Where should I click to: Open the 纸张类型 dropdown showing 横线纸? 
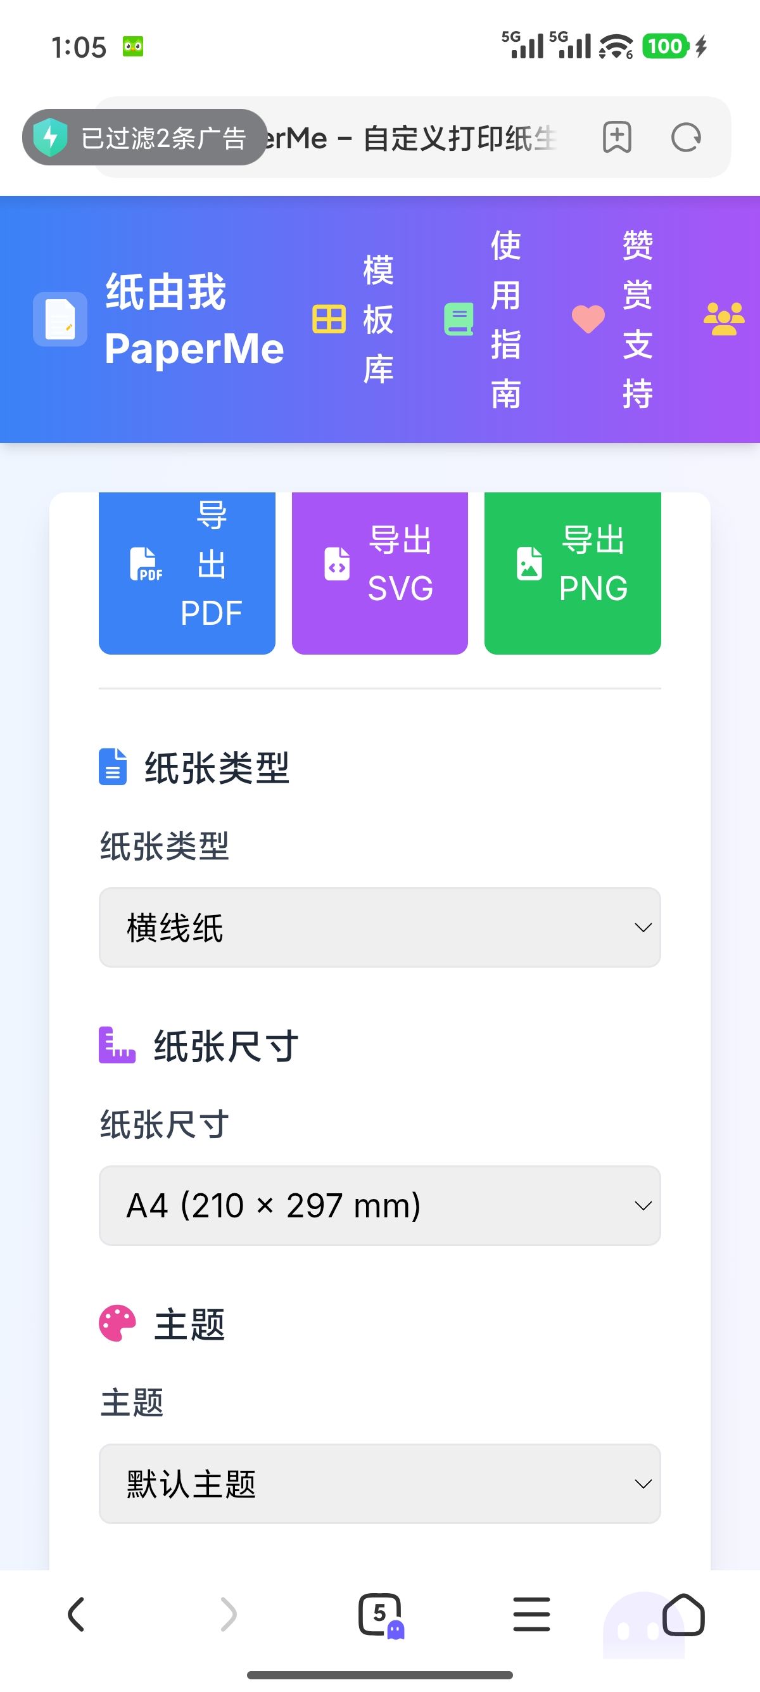pyautogui.click(x=379, y=928)
